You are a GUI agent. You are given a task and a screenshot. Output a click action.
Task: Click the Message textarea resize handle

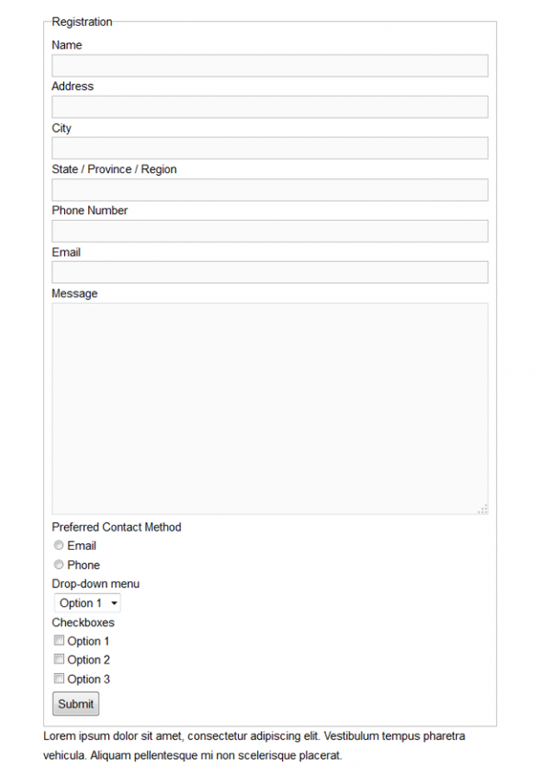tap(483, 509)
